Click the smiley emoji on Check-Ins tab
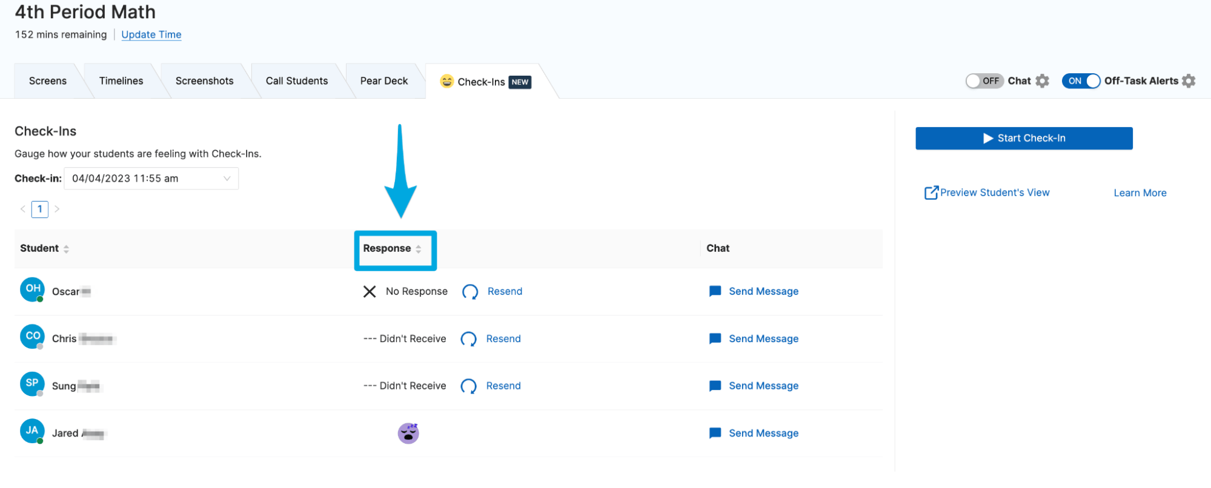This screenshot has height=488, width=1211. tap(447, 81)
